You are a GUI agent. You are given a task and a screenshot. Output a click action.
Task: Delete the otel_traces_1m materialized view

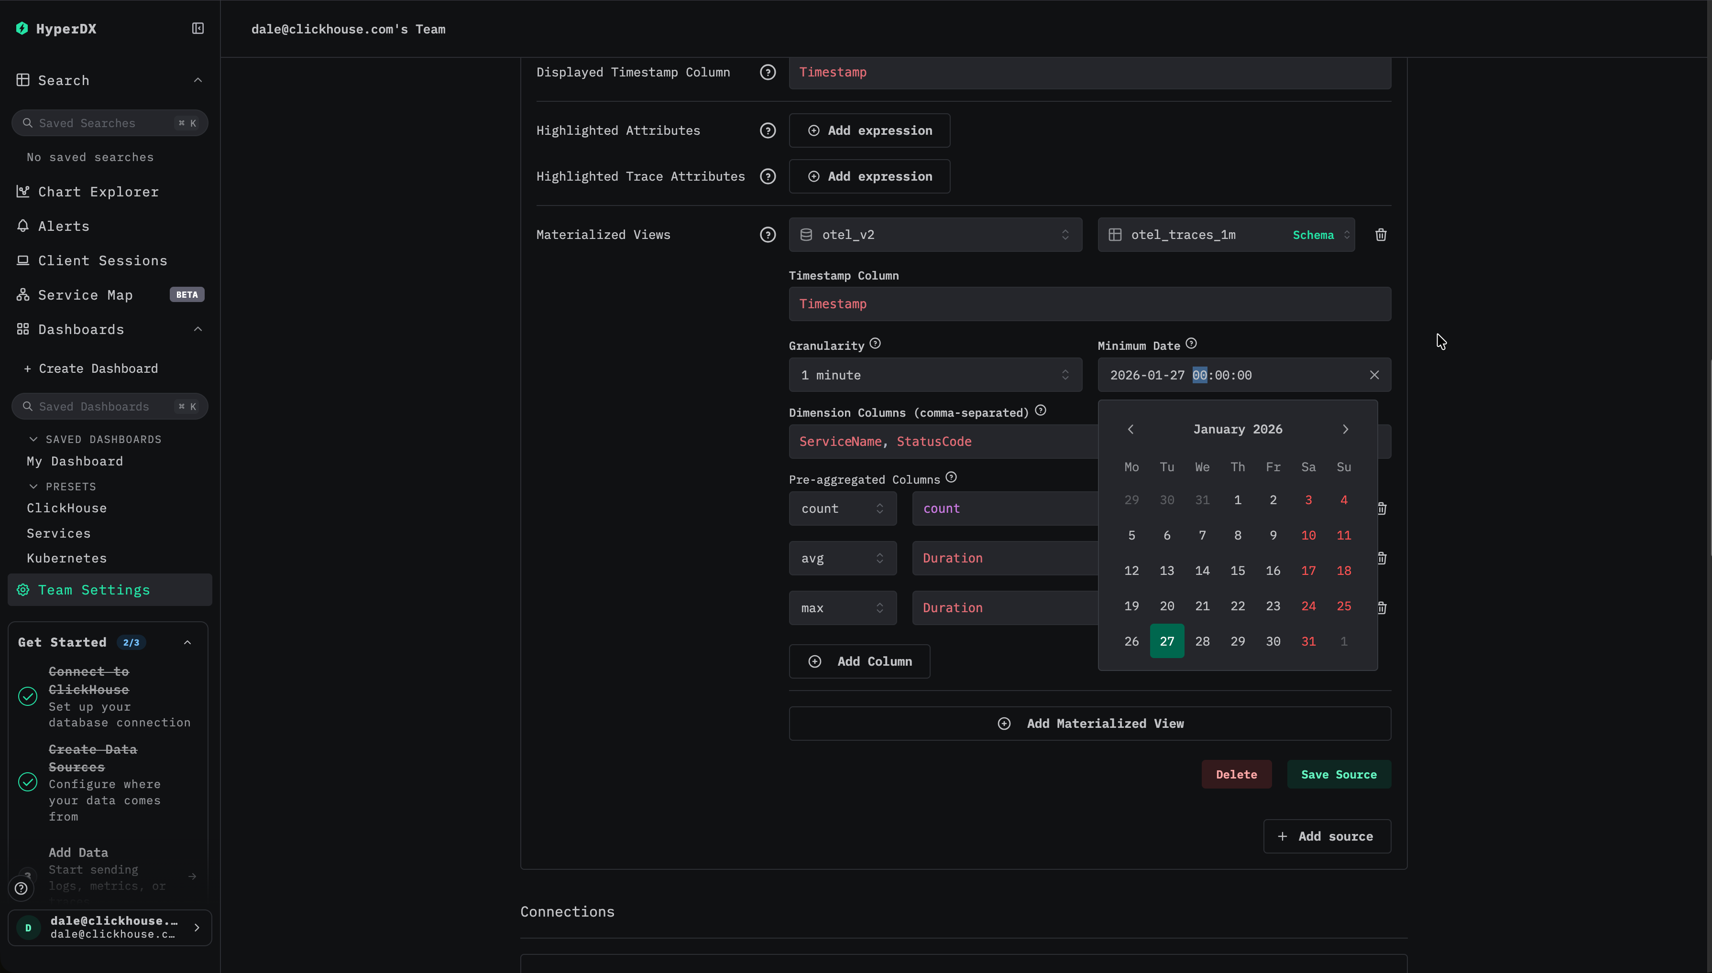coord(1381,235)
